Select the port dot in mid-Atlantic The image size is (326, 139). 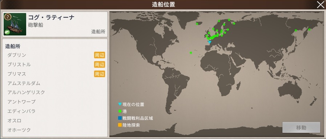click(x=191, y=53)
